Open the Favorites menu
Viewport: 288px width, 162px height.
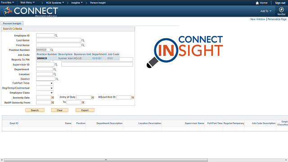[8, 3]
